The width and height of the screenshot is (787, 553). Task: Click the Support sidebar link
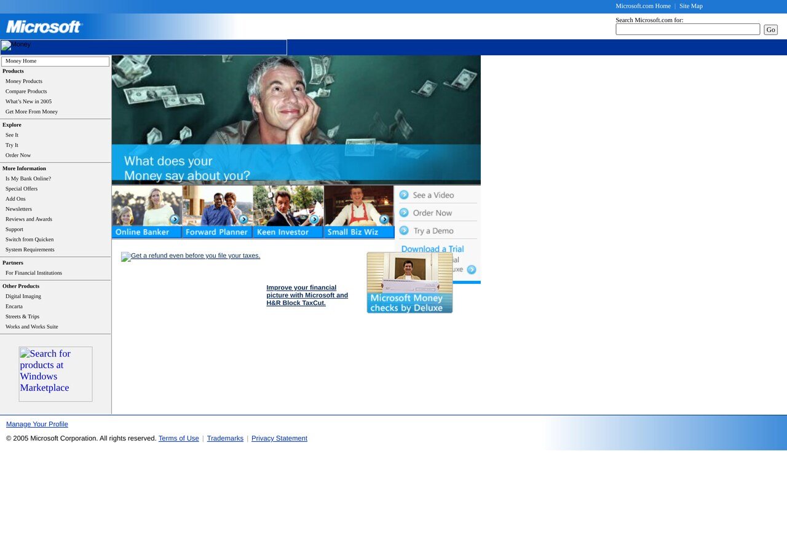pyautogui.click(x=15, y=229)
